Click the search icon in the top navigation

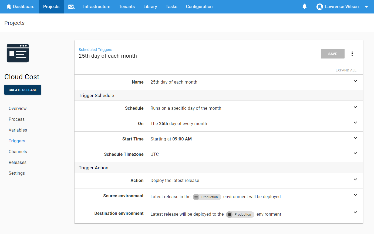[71, 7]
